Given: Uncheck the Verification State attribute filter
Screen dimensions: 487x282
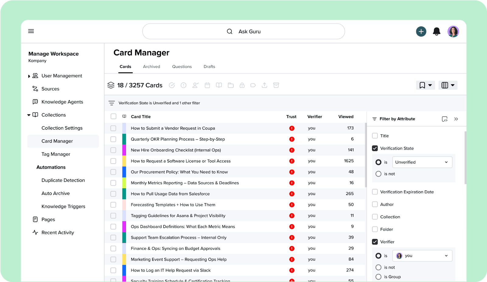Looking at the screenshot, I should click(x=375, y=148).
